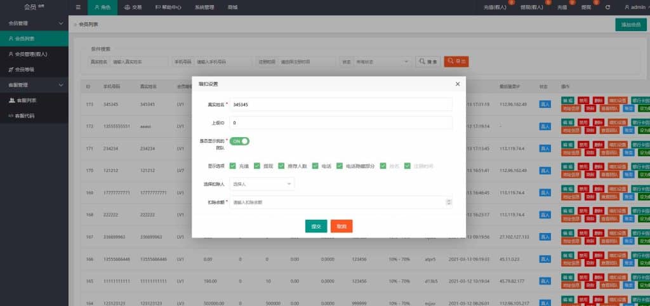Click the stepper arrows in 扣除余额 field

coord(448,203)
